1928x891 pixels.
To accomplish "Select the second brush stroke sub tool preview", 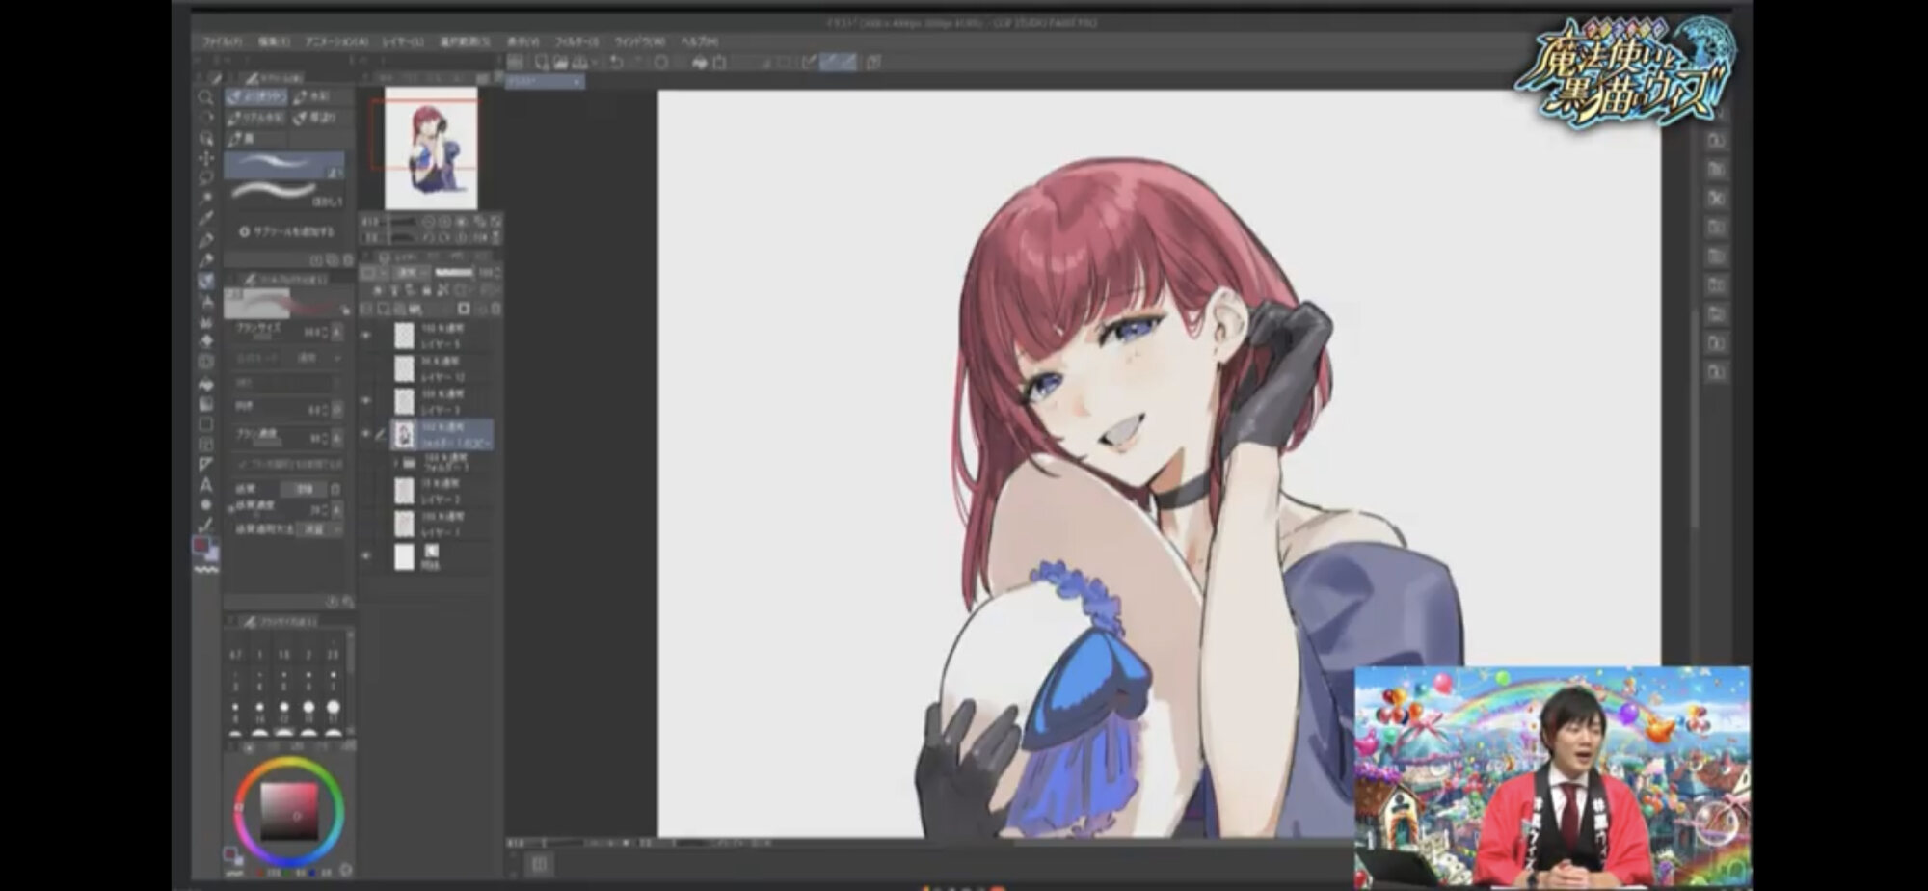I will click(283, 192).
